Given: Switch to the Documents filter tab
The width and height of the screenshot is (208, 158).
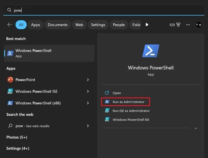Looking at the screenshot, I should pyautogui.click(x=57, y=25).
